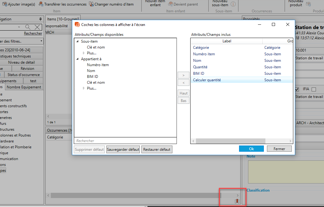Viewport: 324px width, 207px height.
Task: Click the Changer numéro d'item icon
Action: (91, 4)
